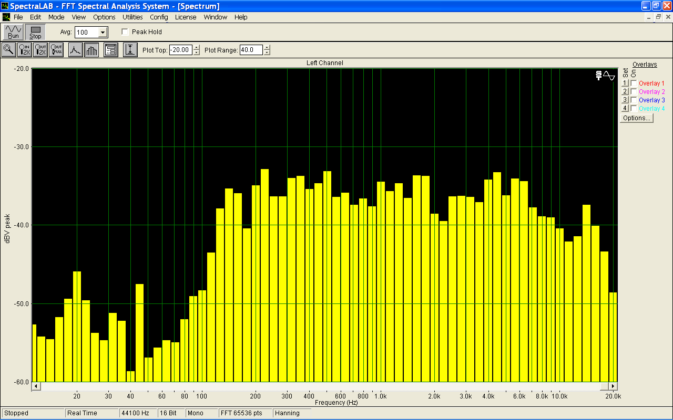Click the SpectraLAB title bar icon
673x420 pixels.
(5, 6)
